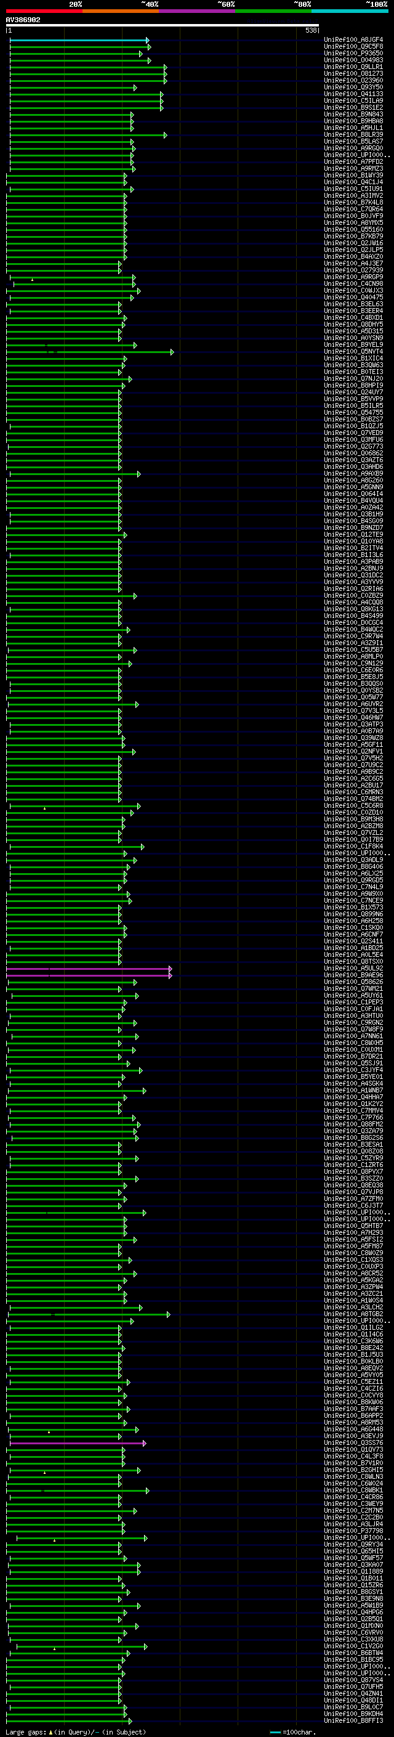Select the UniRef100_Q1MXN0 label
The width and height of the screenshot is (394, 1737).
(x=353, y=1625)
